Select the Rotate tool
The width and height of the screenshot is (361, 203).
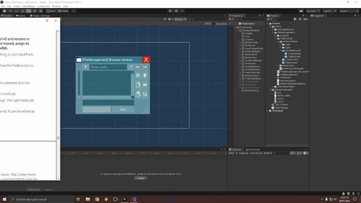coord(16,11)
